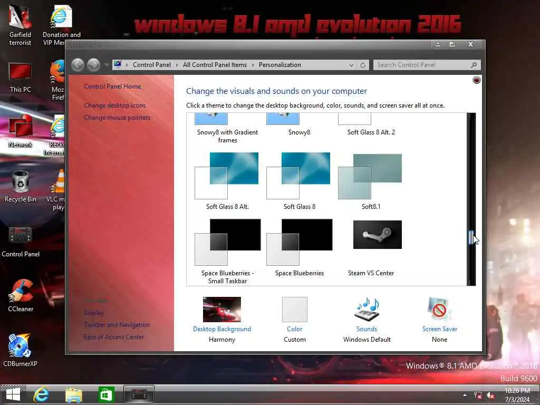Screen dimensions: 540x405
Task: Click the red help button in the Personalization window
Action: (x=477, y=80)
